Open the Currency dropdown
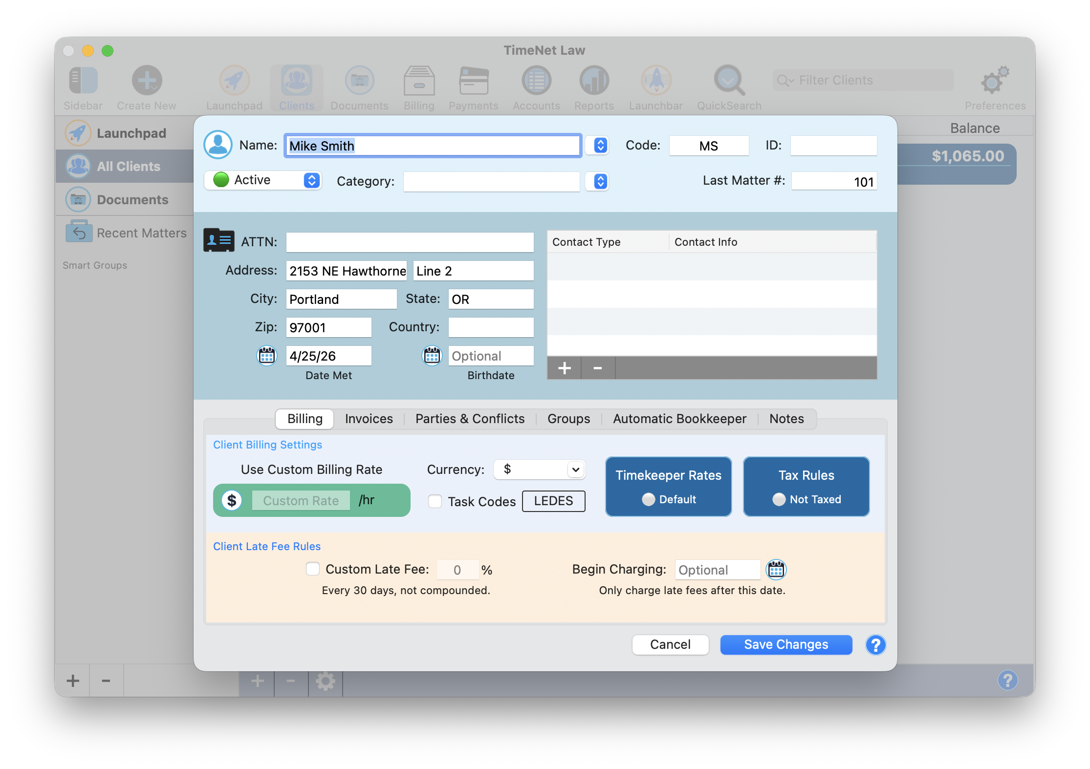Screen dimensions: 1090x769 pos(539,470)
